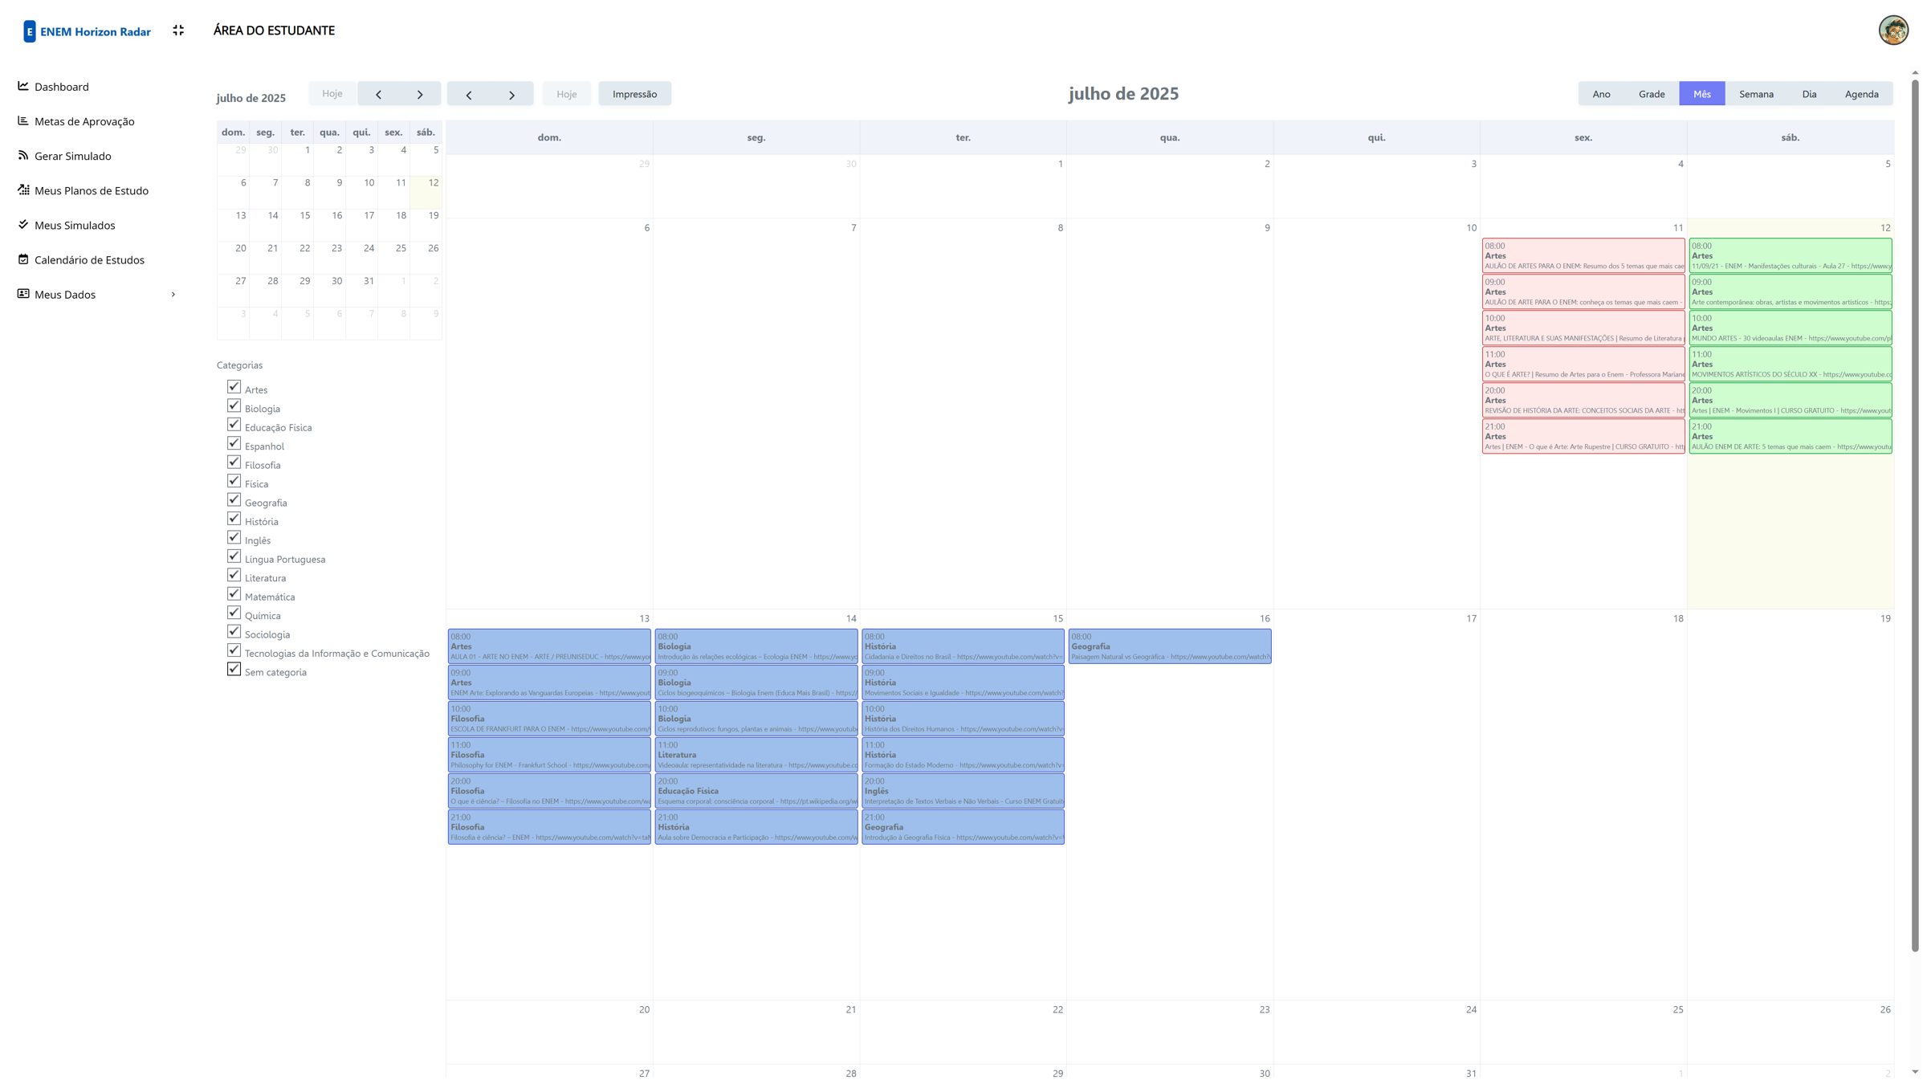Go to previous month in main calendar

click(469, 95)
